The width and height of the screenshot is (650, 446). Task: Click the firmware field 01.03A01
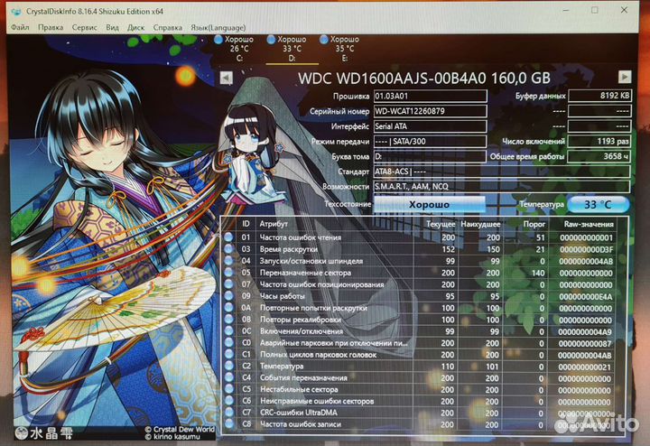click(x=430, y=97)
